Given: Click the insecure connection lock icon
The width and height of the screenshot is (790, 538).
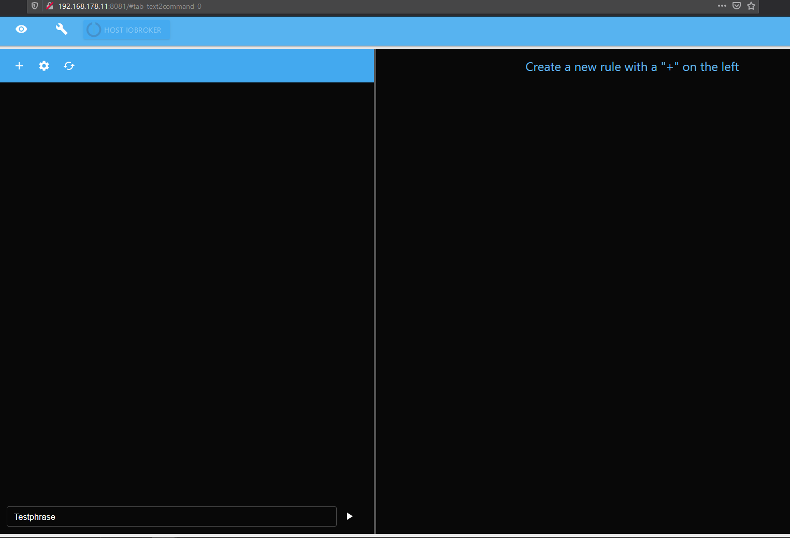Looking at the screenshot, I should (x=50, y=6).
